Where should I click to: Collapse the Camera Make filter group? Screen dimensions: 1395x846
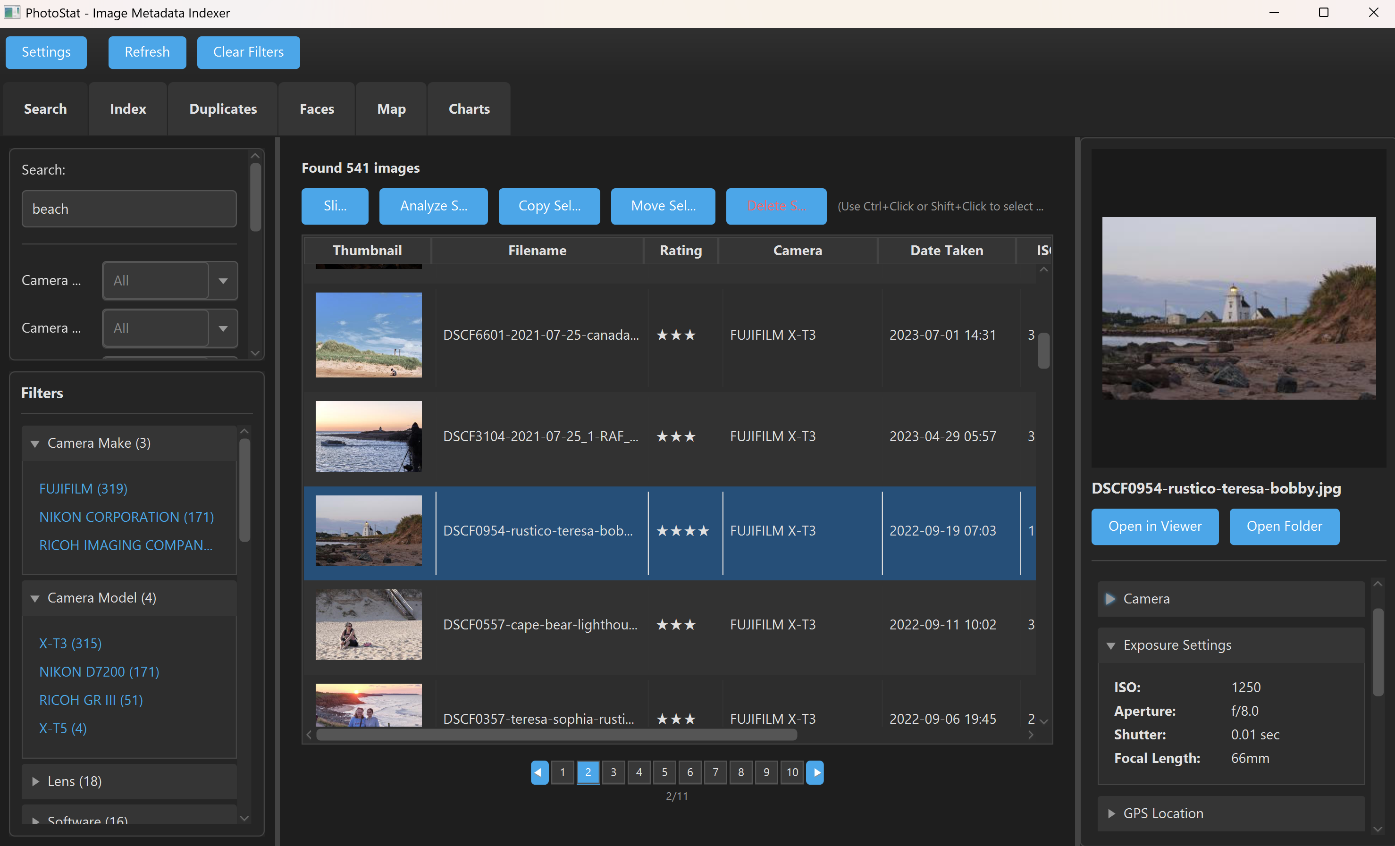pyautogui.click(x=35, y=443)
